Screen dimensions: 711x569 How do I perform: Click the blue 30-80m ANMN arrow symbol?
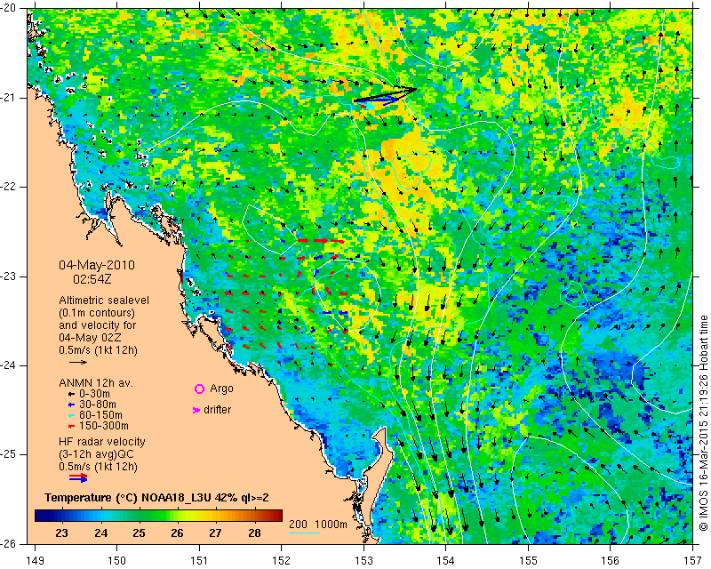pos(71,405)
